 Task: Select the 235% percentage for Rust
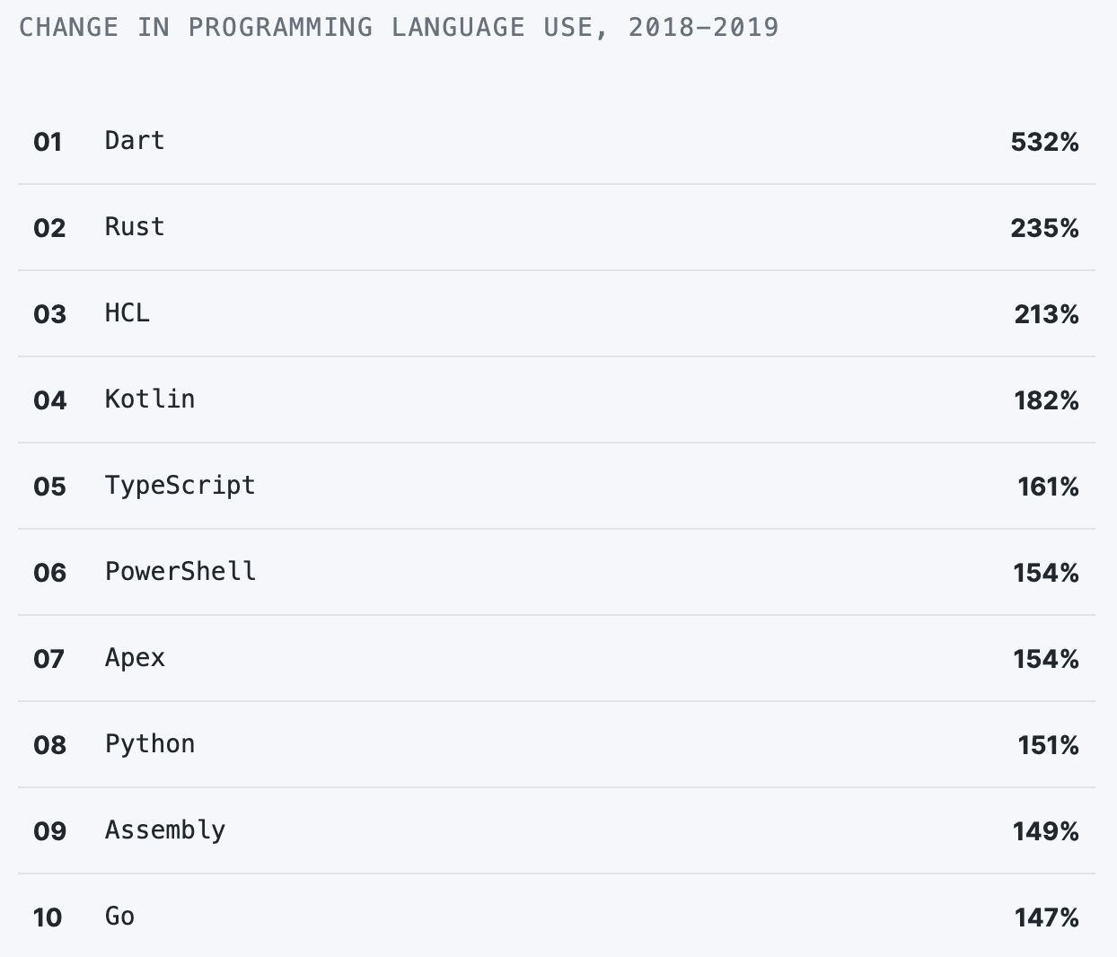click(x=1044, y=228)
